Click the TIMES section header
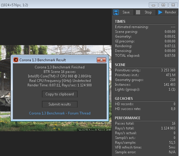 [120, 21]
